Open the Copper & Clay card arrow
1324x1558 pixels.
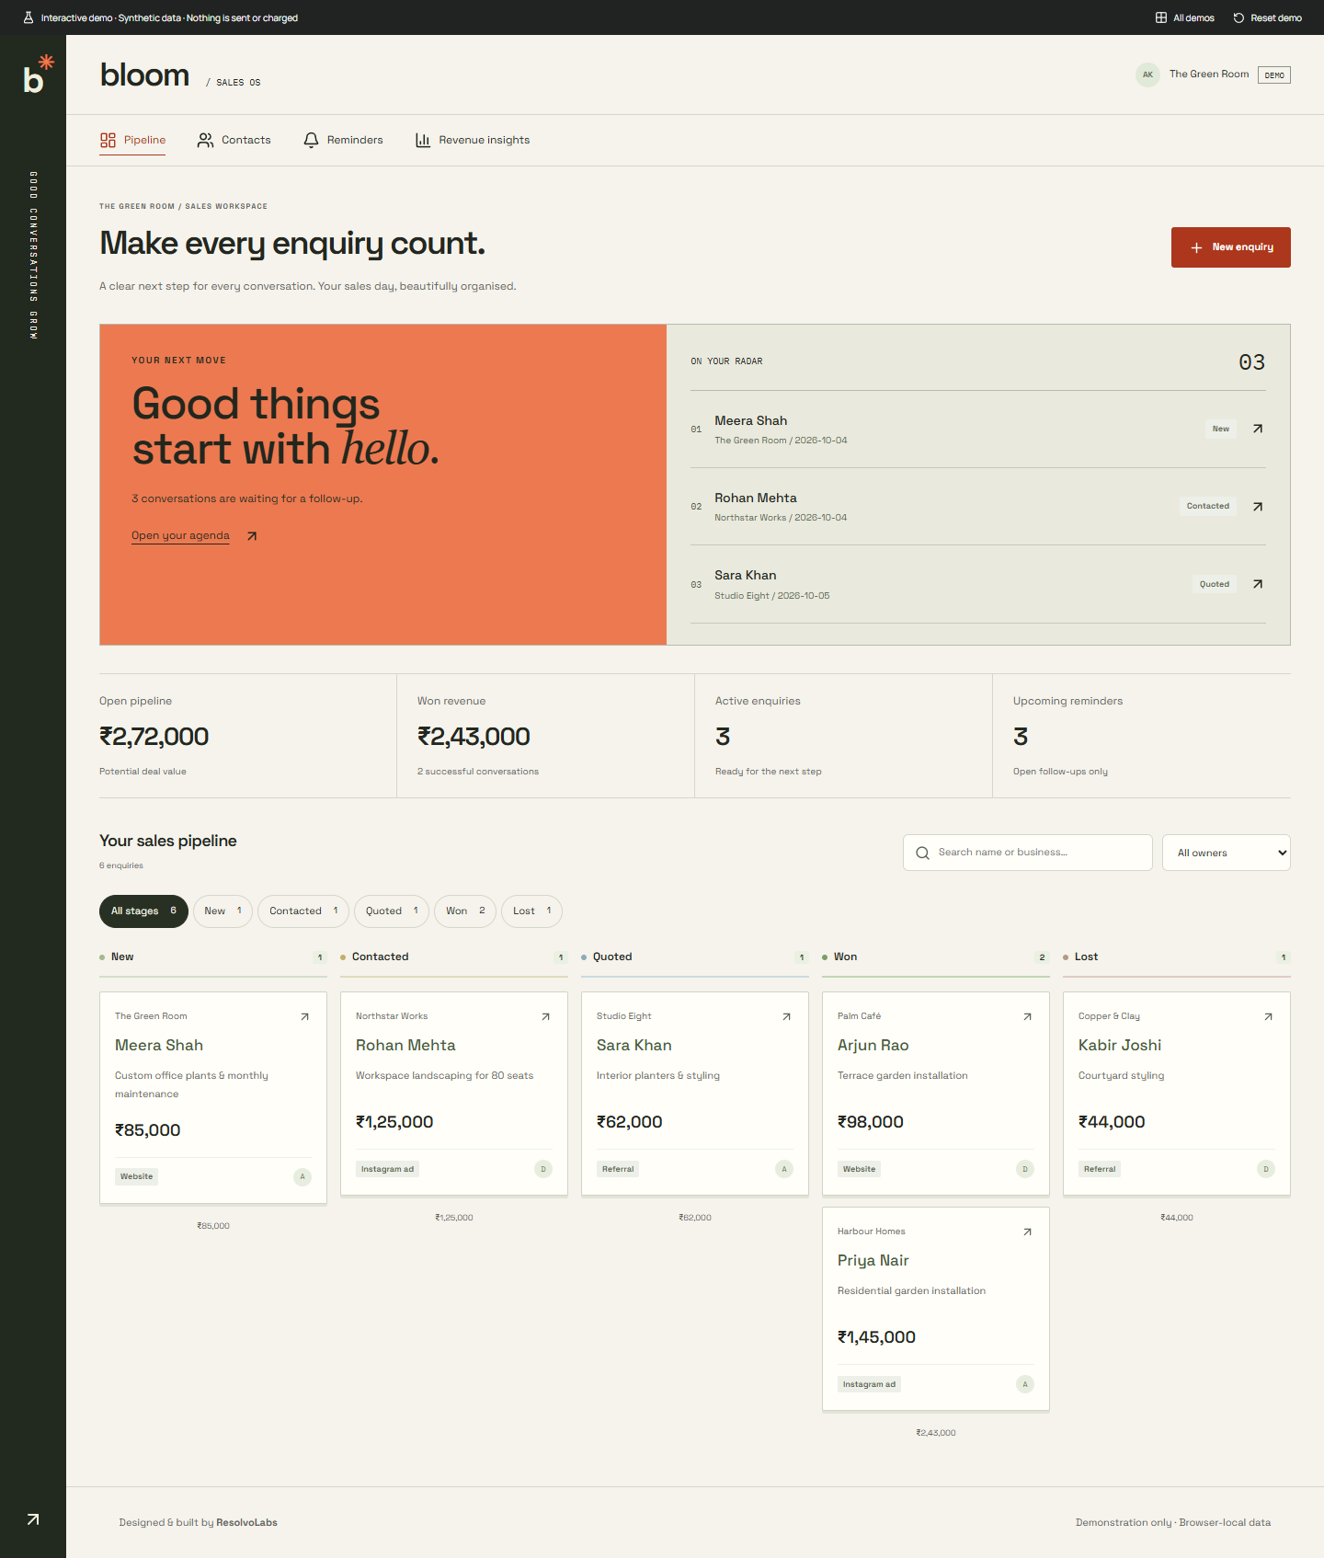tap(1269, 1016)
